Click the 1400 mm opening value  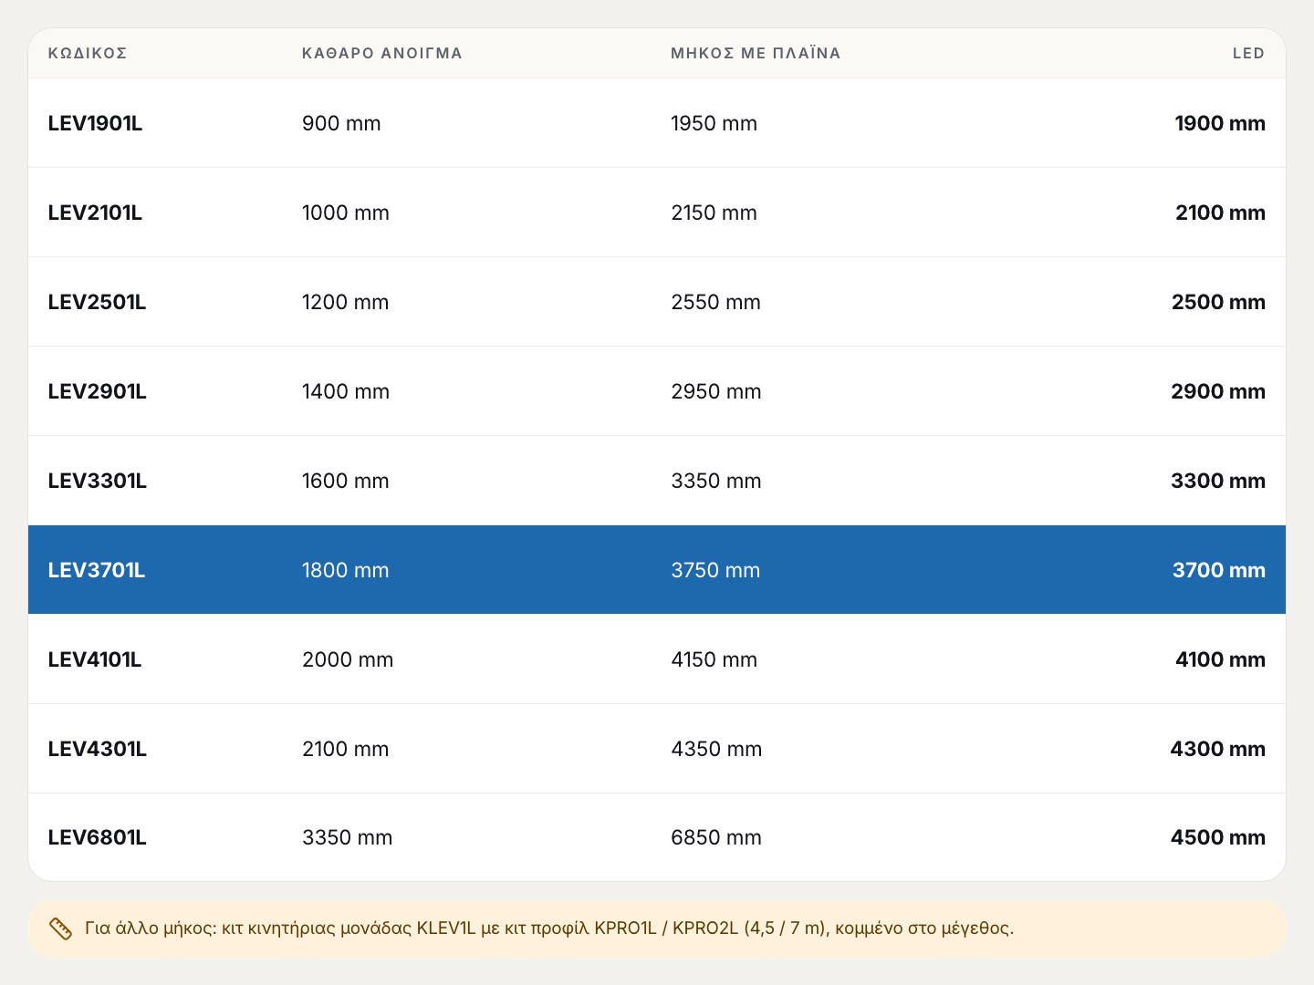346,391
